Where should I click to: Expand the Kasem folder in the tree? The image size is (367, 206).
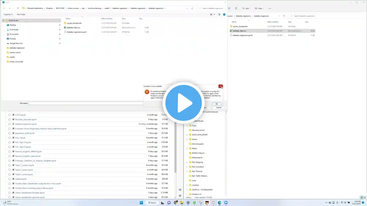187,139
